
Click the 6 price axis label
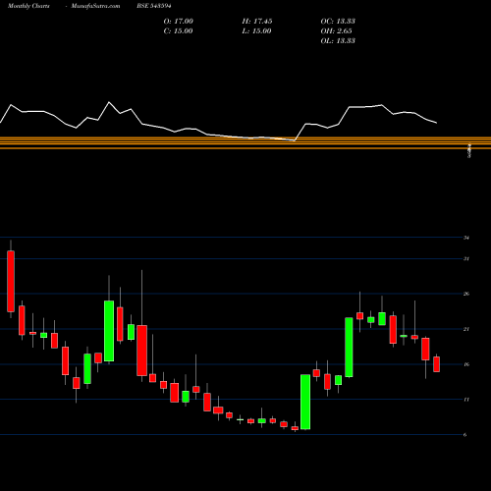[464, 435]
